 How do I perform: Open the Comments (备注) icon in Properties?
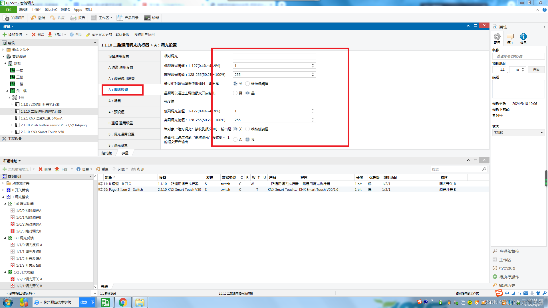point(510,37)
